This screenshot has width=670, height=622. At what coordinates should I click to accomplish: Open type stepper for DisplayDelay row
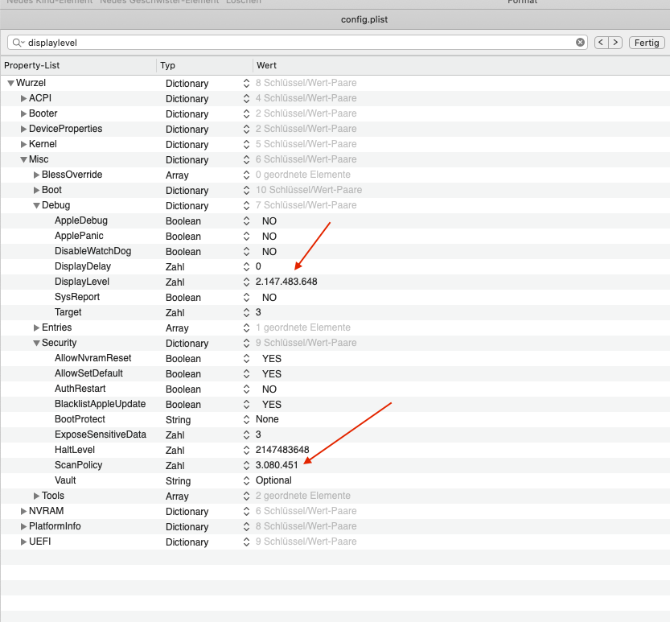click(246, 267)
